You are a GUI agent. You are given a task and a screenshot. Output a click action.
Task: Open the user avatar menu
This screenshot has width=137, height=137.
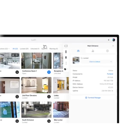tap(114, 40)
